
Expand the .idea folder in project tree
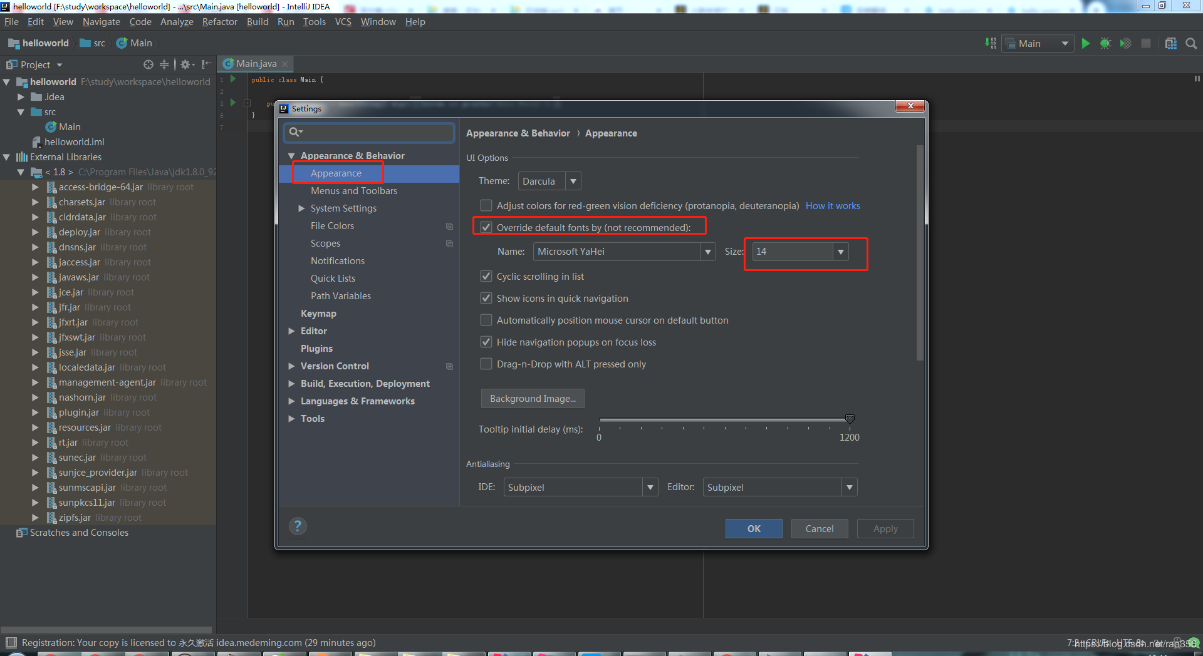click(21, 97)
